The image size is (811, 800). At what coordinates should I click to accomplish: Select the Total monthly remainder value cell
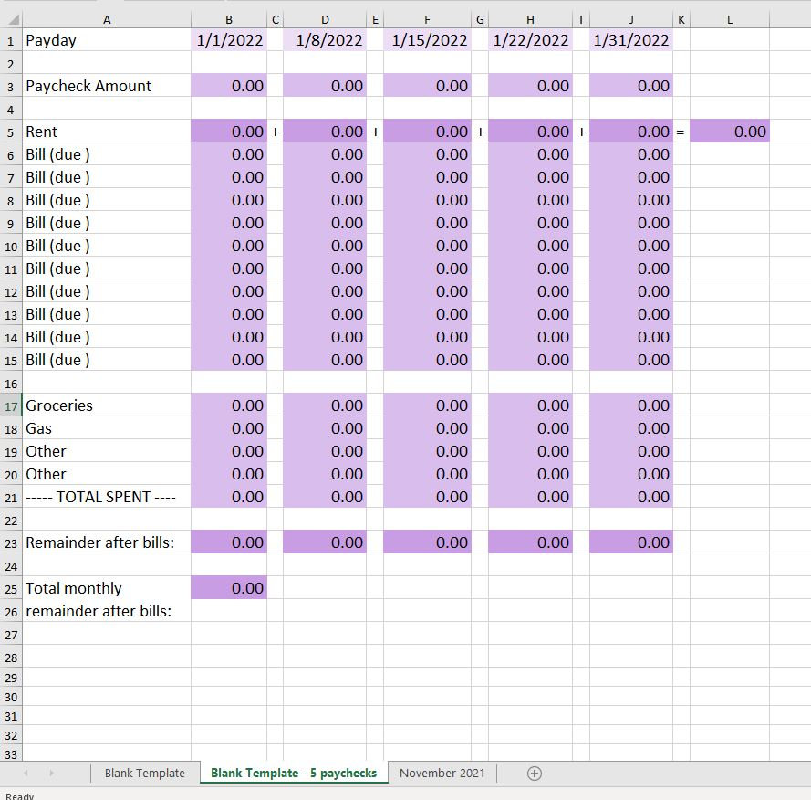click(x=228, y=588)
